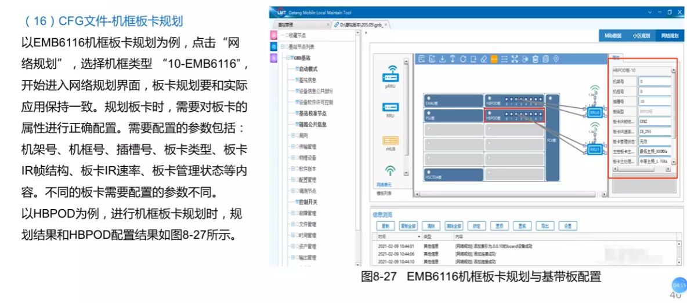Switch to the 小区规划 tab
Screen dimensions: 687x303
(x=641, y=36)
